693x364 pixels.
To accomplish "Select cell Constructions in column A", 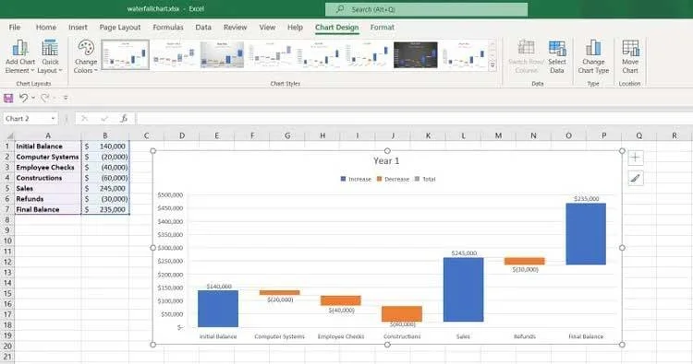I will (x=48, y=178).
